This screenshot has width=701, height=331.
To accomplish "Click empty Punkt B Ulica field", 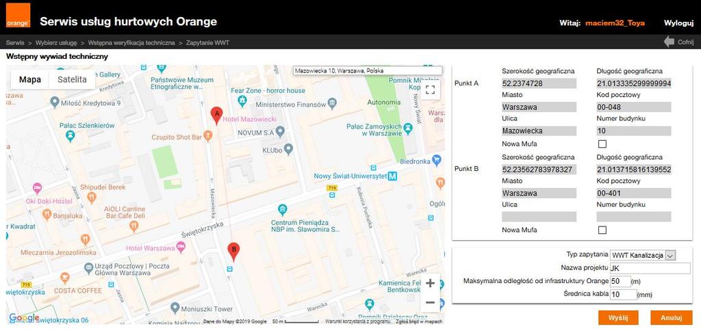I will (x=539, y=217).
